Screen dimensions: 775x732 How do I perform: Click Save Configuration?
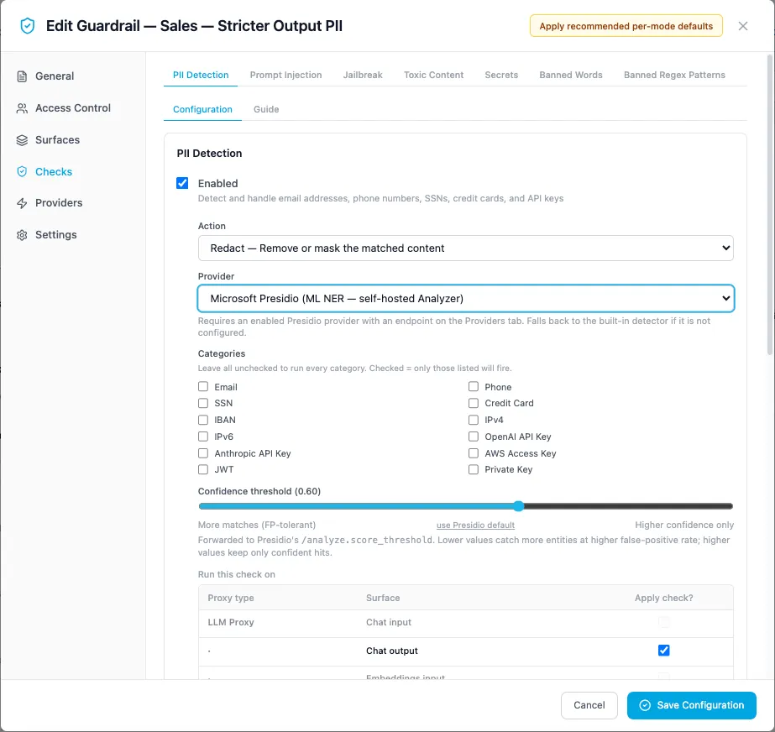[x=692, y=705]
